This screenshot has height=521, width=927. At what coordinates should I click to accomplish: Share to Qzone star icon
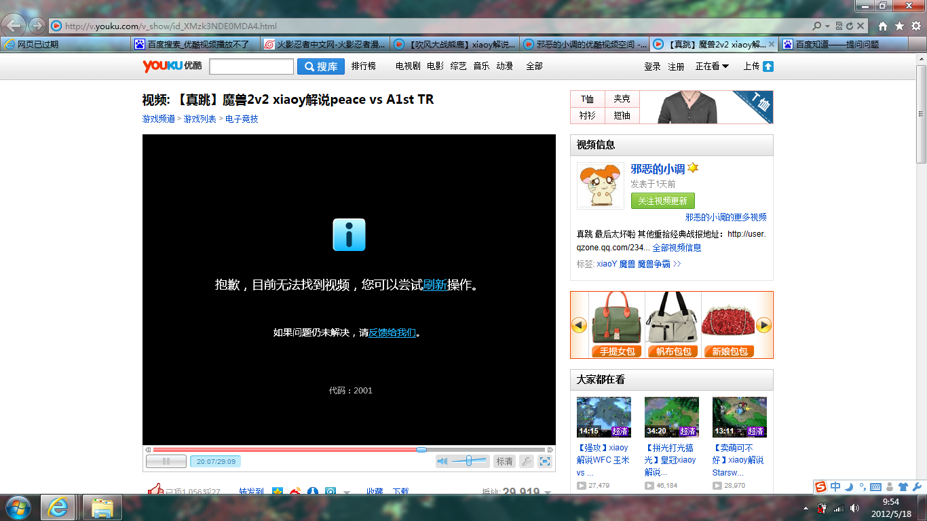pyautogui.click(x=278, y=491)
